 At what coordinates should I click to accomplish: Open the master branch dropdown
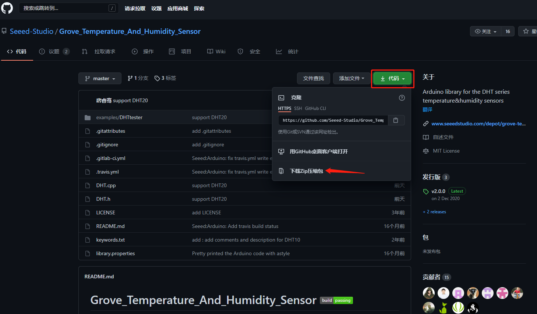[x=100, y=78]
